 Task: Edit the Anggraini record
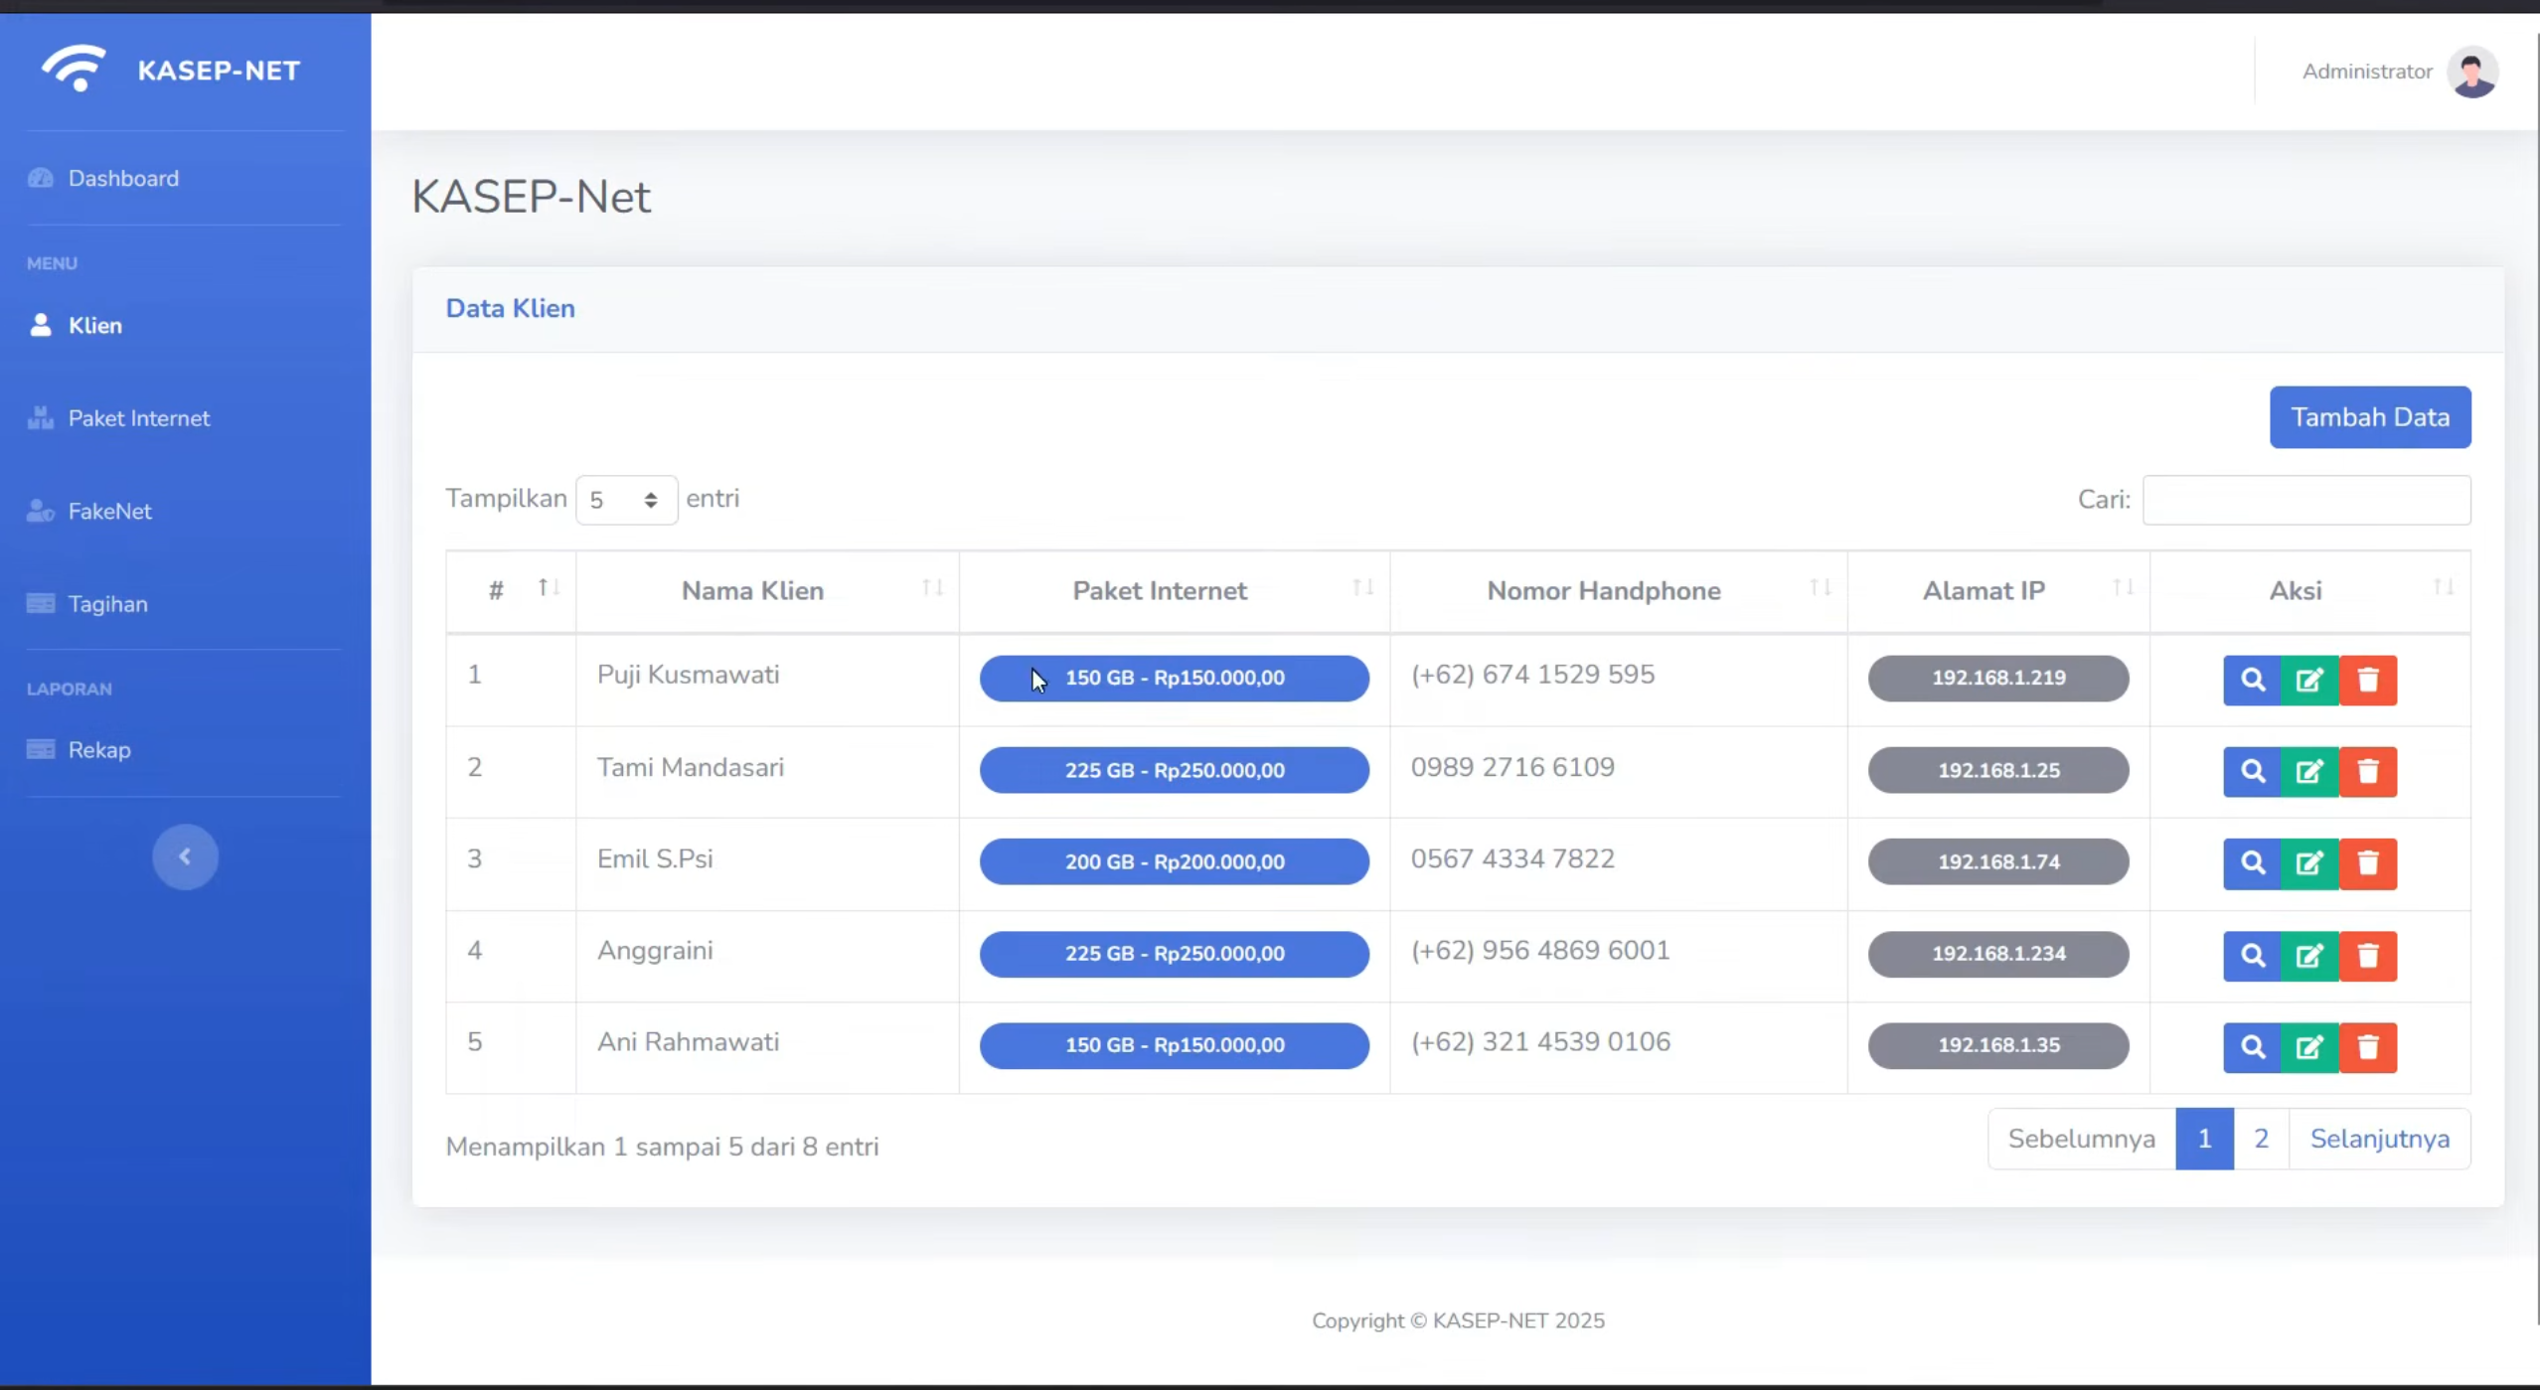(2309, 955)
